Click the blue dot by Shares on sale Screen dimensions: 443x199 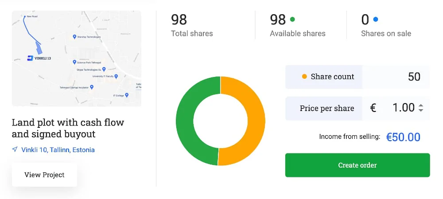coord(376,19)
